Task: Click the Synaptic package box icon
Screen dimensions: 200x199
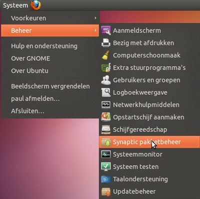Action: [x=106, y=142]
